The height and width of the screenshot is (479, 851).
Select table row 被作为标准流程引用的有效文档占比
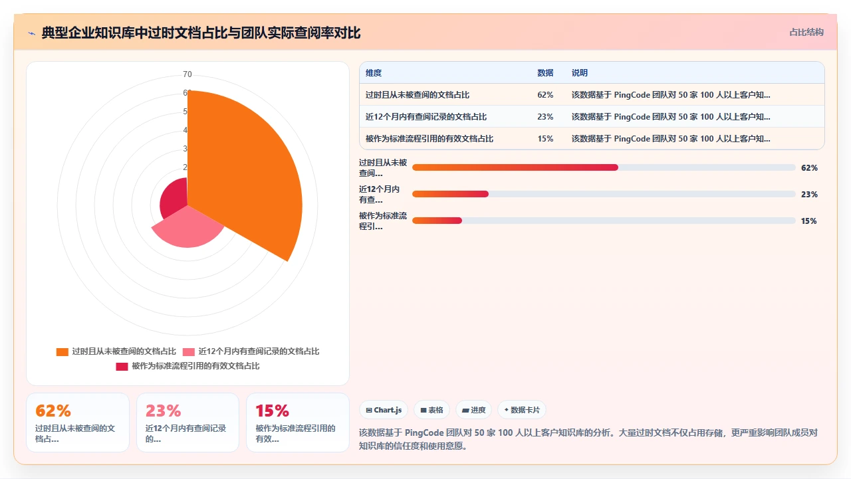592,139
